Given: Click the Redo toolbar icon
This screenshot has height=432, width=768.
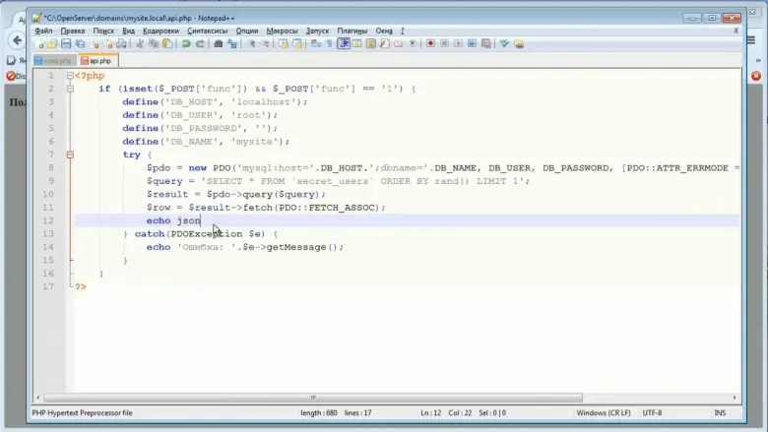Looking at the screenshot, I should point(200,44).
